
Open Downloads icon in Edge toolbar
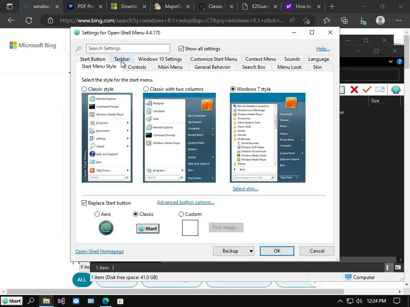362,20
